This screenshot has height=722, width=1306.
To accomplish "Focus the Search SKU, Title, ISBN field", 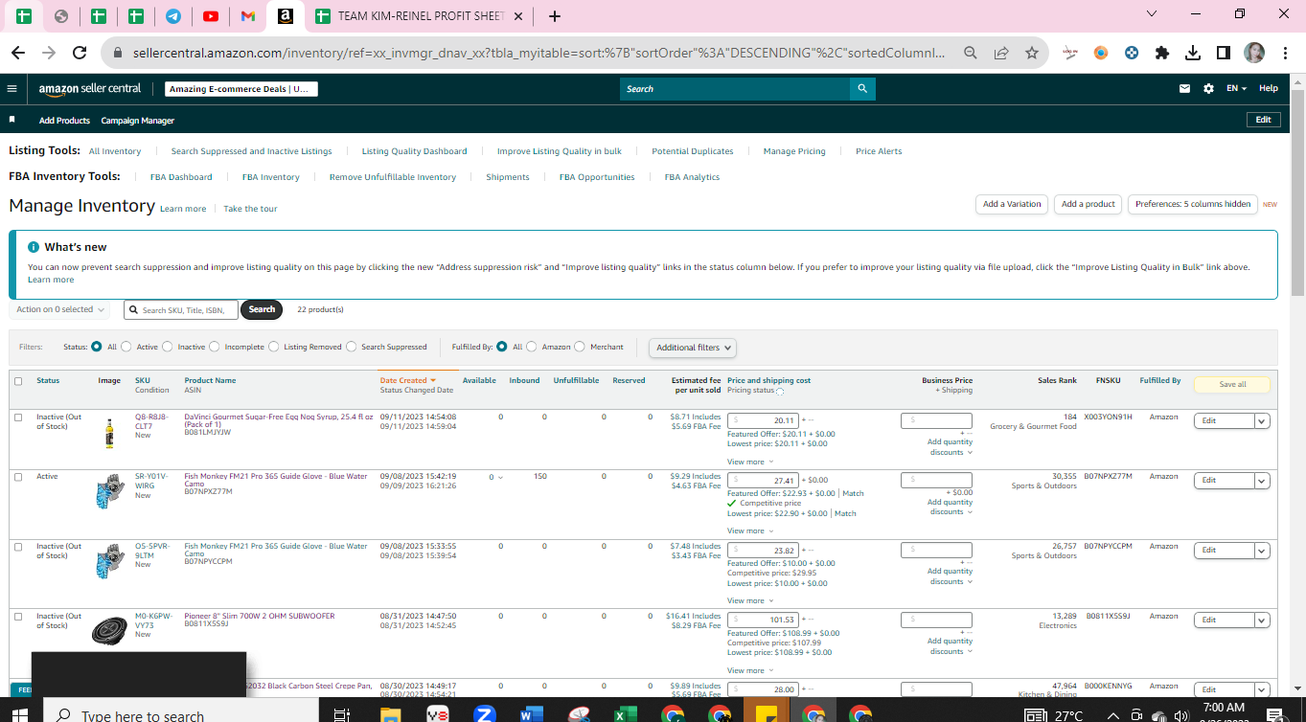I will [x=181, y=309].
